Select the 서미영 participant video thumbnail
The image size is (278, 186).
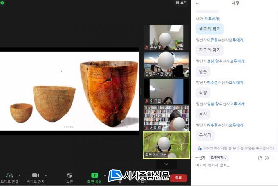[x=166, y=118]
